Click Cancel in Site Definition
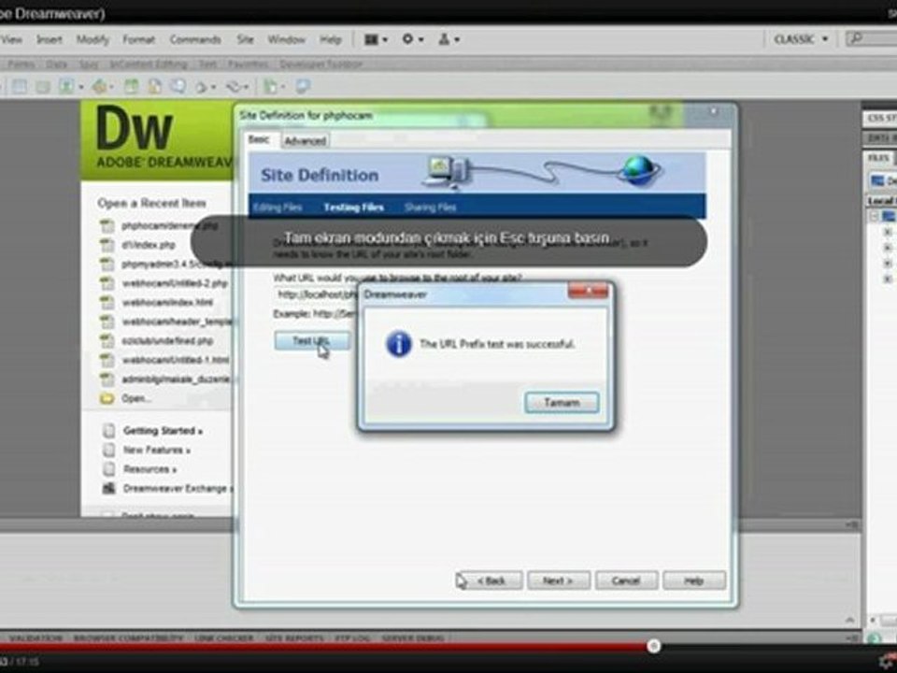The image size is (897, 673). (x=626, y=580)
